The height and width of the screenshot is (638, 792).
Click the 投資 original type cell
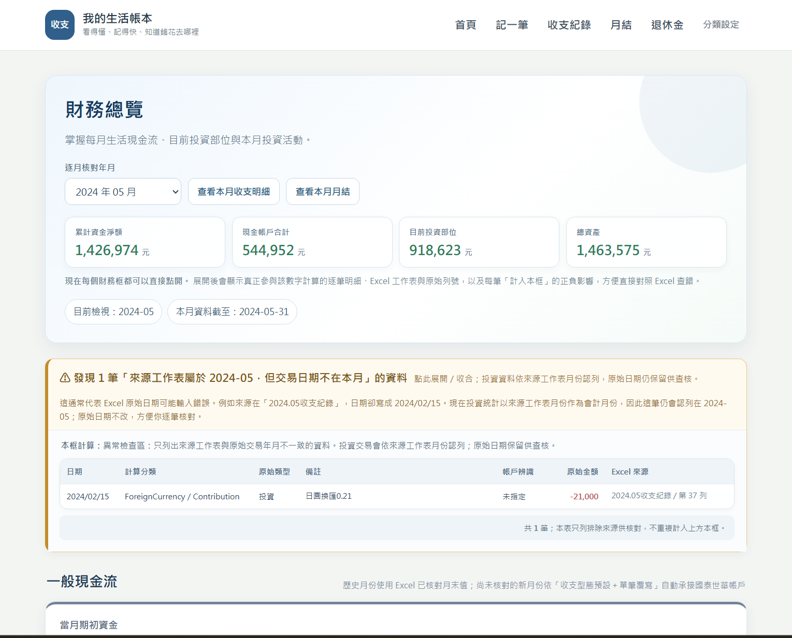(267, 496)
